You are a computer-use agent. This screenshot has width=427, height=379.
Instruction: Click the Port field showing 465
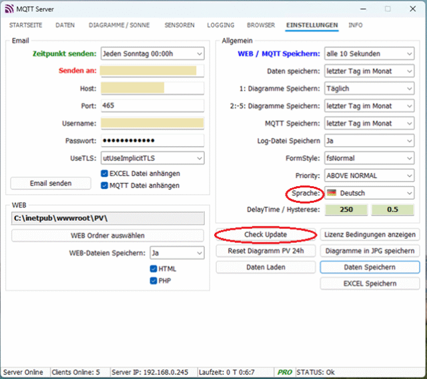[153, 105]
